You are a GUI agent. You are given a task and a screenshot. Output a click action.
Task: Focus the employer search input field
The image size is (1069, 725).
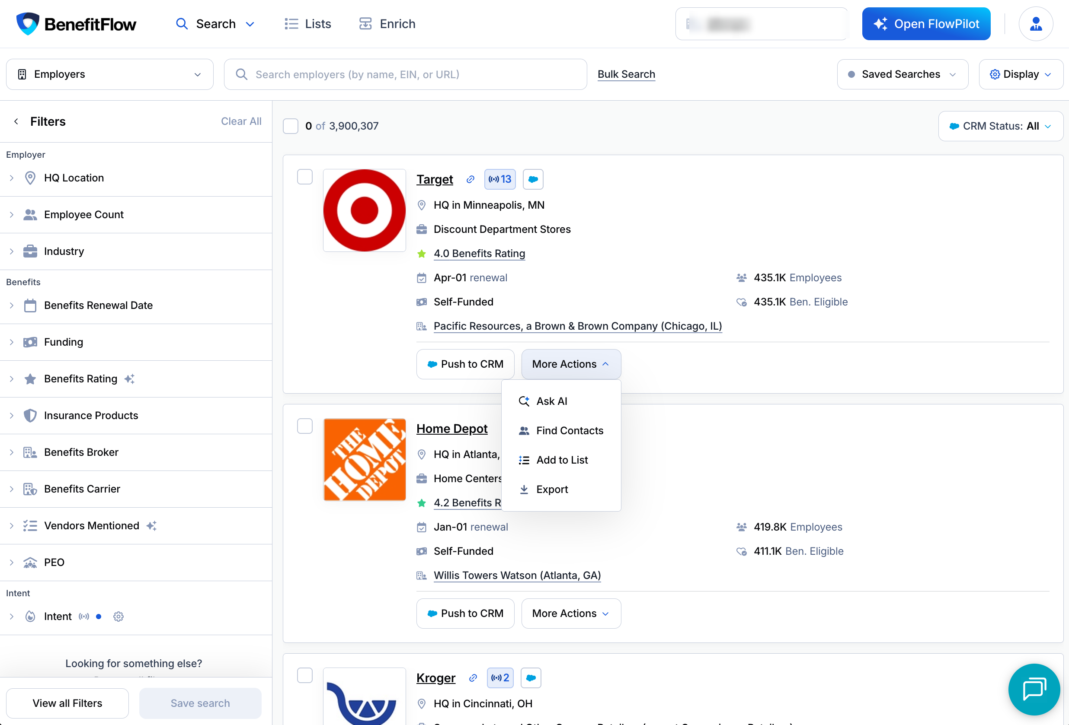(405, 74)
